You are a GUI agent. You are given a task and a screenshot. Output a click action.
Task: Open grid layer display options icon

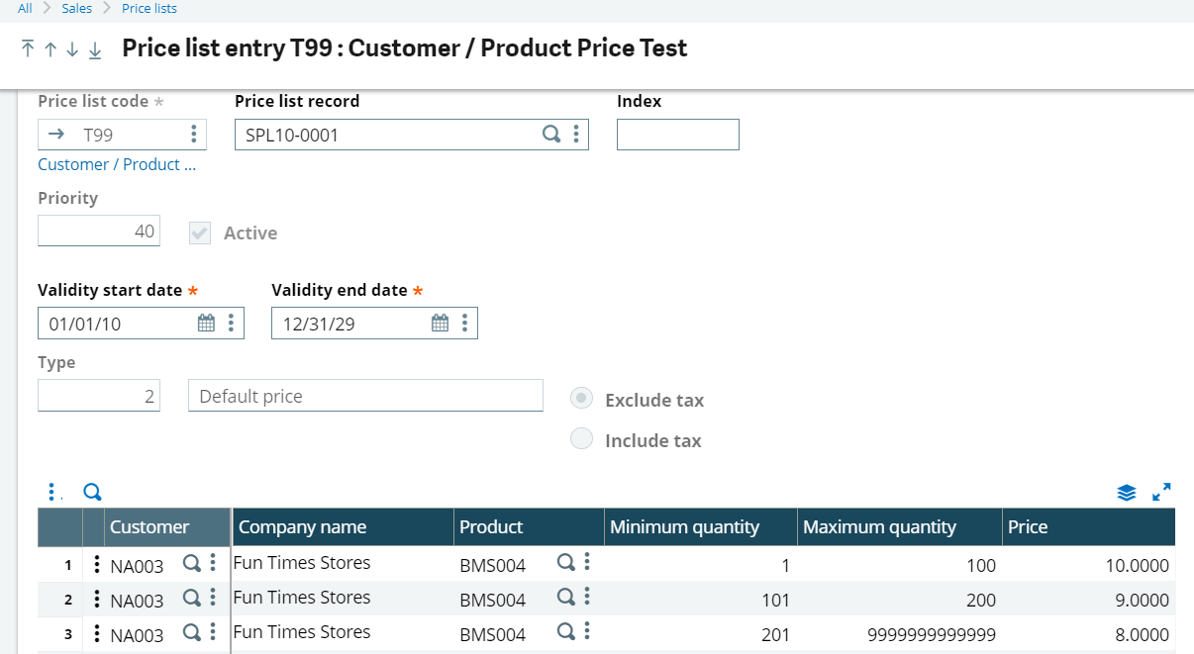point(1127,491)
